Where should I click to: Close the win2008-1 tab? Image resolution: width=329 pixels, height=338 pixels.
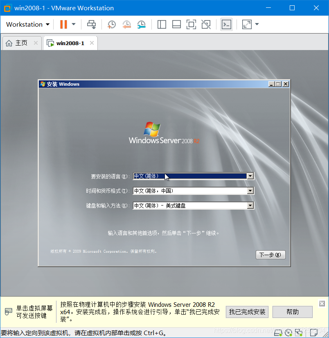(x=92, y=43)
